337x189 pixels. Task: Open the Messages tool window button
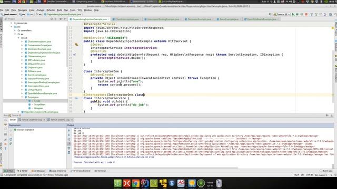(38, 171)
